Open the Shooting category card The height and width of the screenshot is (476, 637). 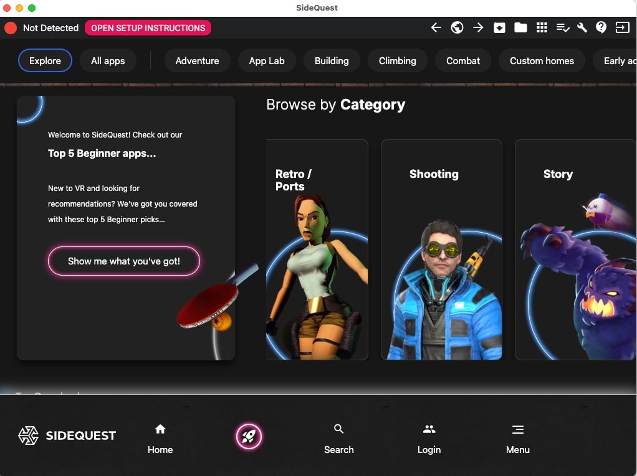441,249
